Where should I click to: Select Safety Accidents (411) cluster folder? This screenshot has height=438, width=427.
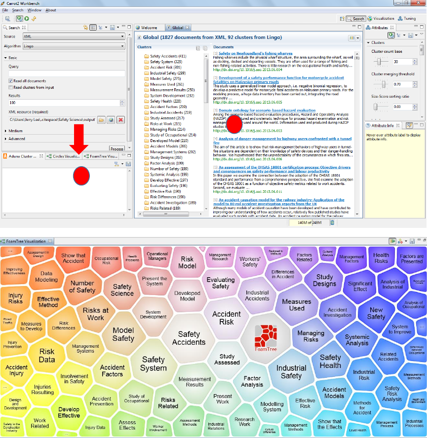pyautogui.click(x=165, y=56)
